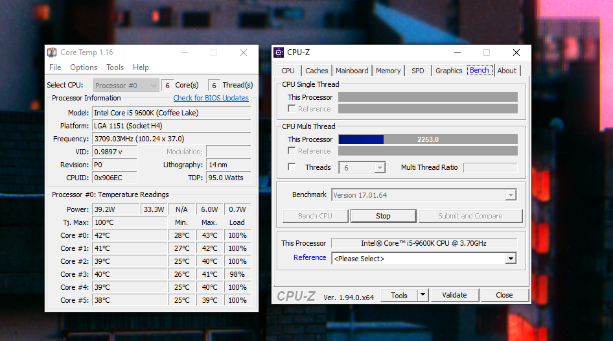
Task: Click This Processor name Intel Core i5-9600K CPU
Action: pyautogui.click(x=424, y=243)
